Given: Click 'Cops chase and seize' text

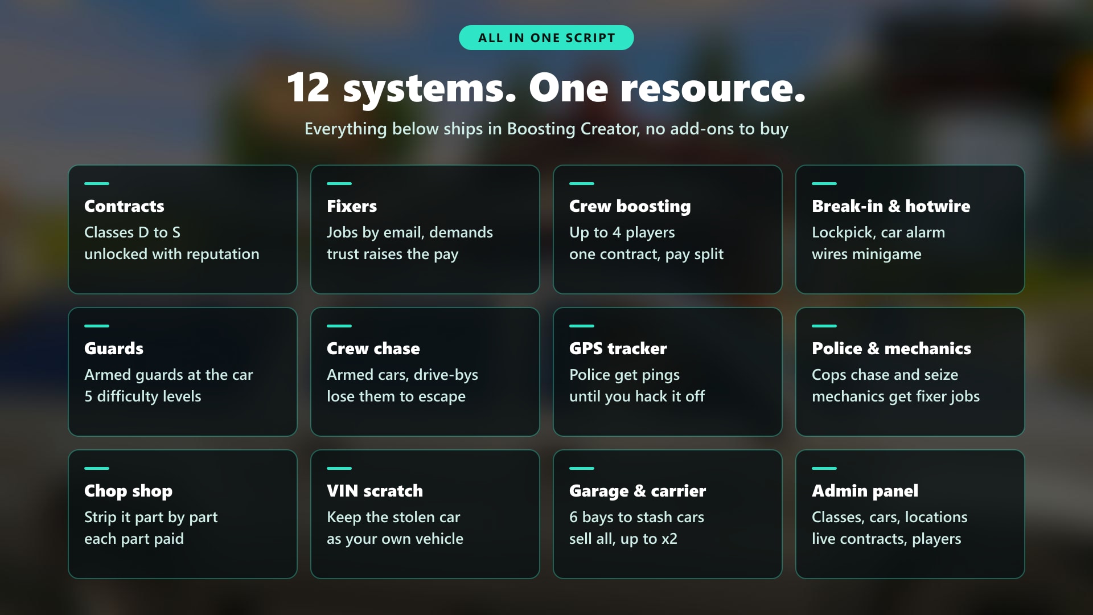Looking at the screenshot, I should coord(885,375).
